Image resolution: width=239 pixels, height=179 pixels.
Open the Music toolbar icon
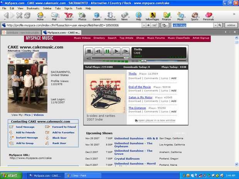click(180, 17)
